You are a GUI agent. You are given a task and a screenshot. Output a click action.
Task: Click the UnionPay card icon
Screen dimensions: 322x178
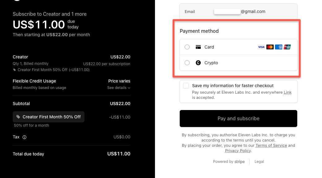287,47
